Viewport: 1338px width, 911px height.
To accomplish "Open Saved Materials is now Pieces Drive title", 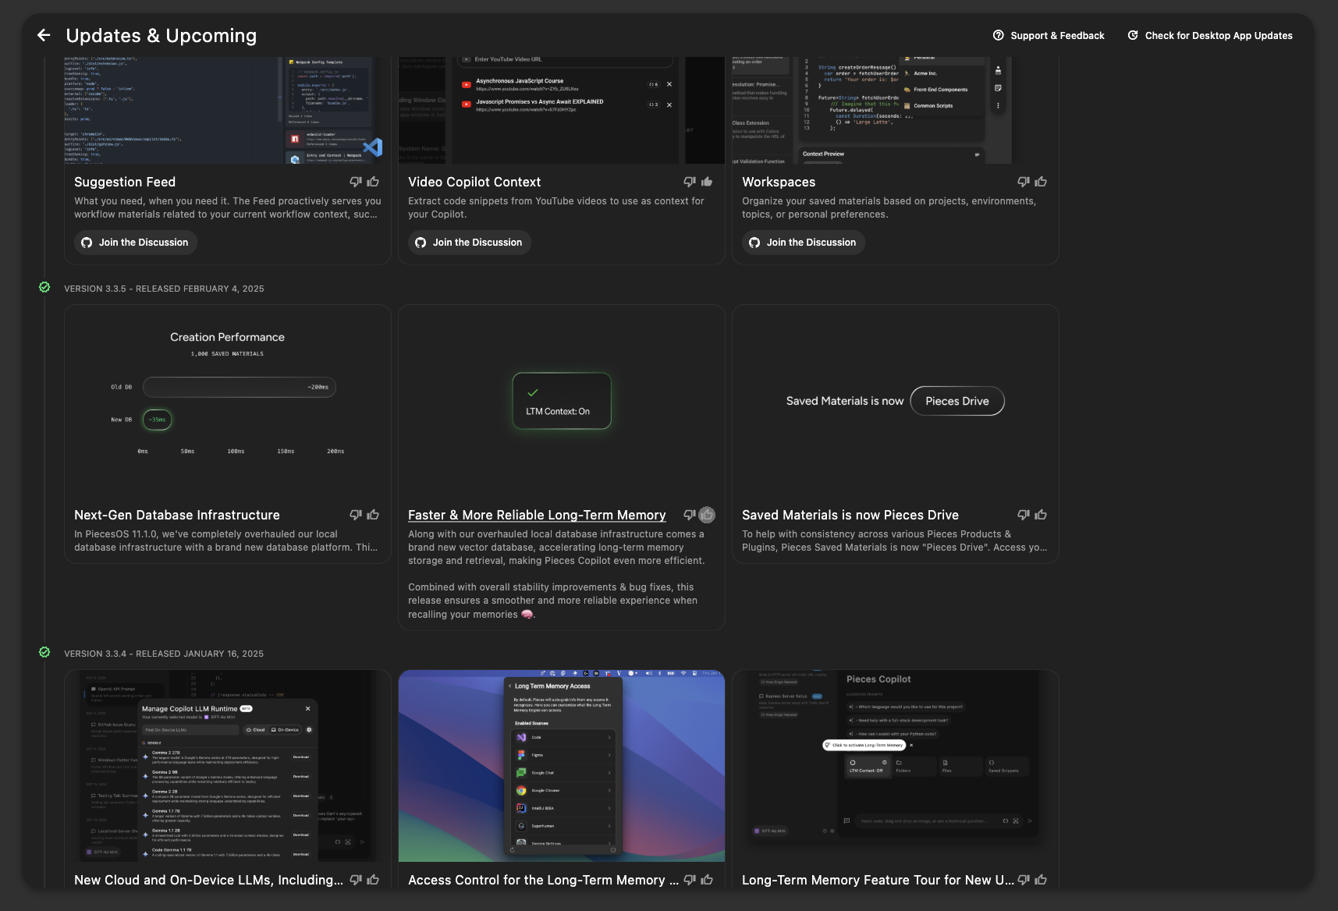I will click(x=850, y=515).
